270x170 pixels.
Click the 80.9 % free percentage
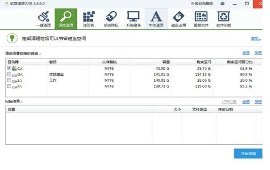[246, 75]
